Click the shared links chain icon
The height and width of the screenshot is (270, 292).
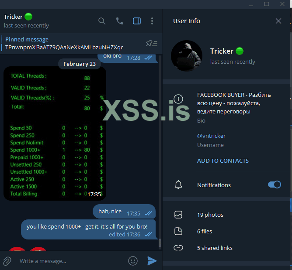(178, 248)
